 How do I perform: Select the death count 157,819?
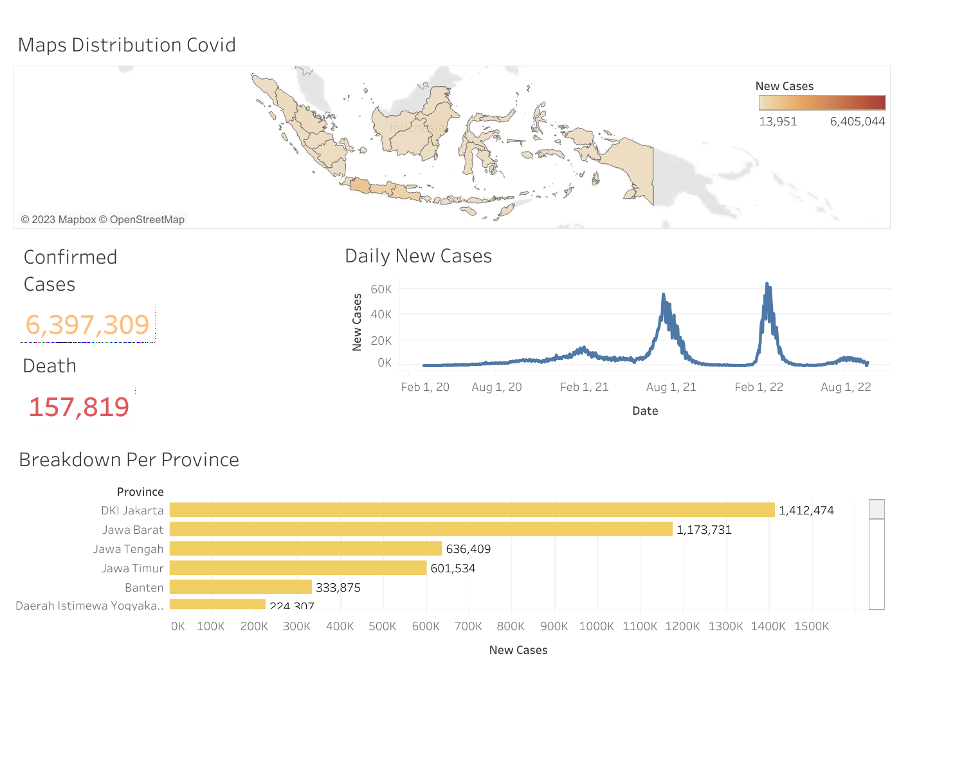[x=79, y=407]
